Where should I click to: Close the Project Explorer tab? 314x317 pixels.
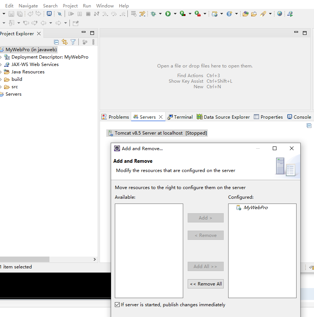(x=39, y=34)
